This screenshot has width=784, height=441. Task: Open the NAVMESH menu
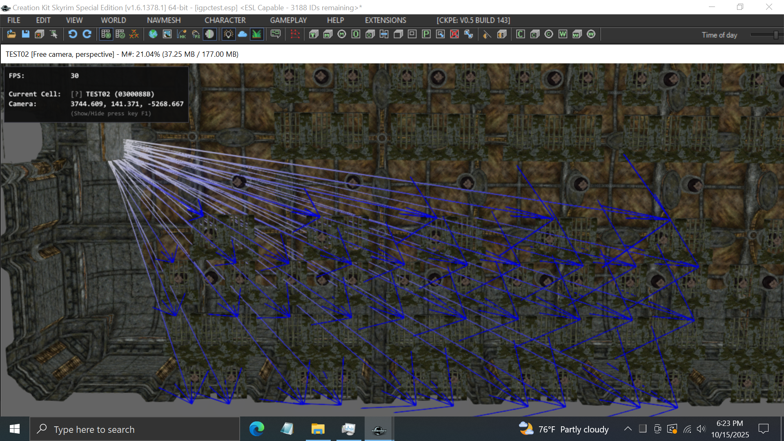coord(163,20)
